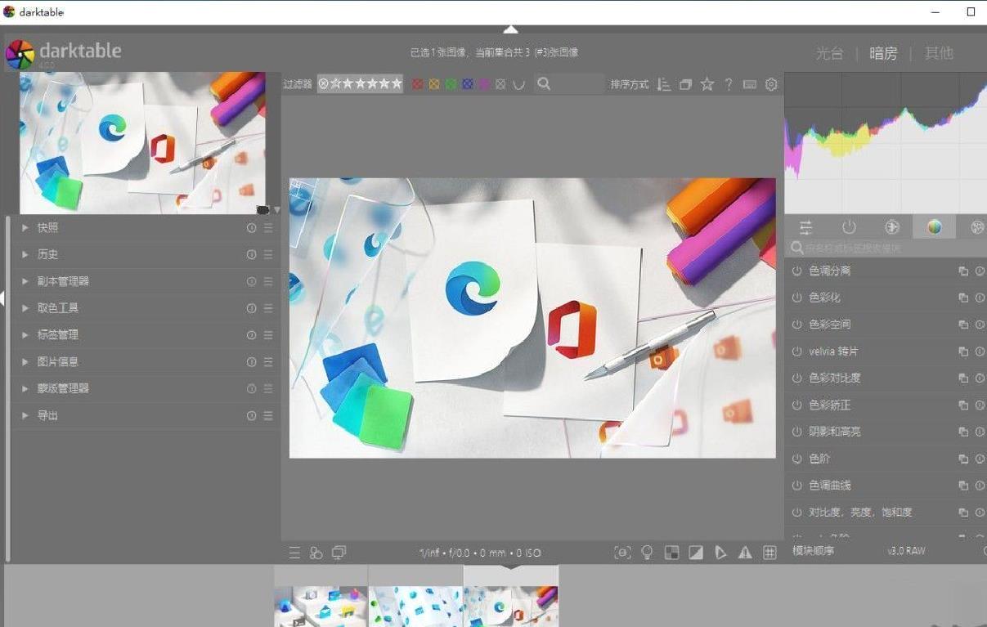Switch to base modules group tab
The height and width of the screenshot is (627, 987).
click(892, 227)
